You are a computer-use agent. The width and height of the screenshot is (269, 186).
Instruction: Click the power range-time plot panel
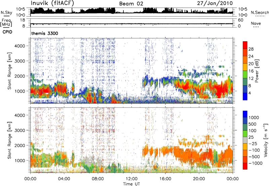131,71
